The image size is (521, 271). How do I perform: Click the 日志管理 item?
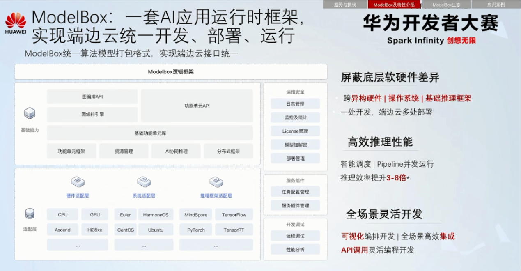tap(295, 104)
